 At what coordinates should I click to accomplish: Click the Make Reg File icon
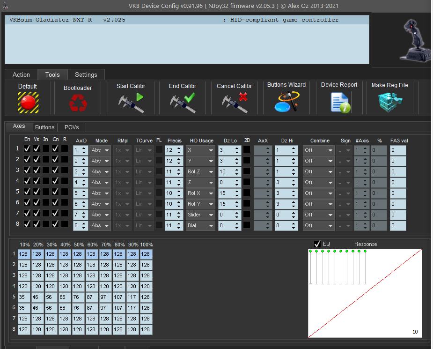tap(389, 102)
